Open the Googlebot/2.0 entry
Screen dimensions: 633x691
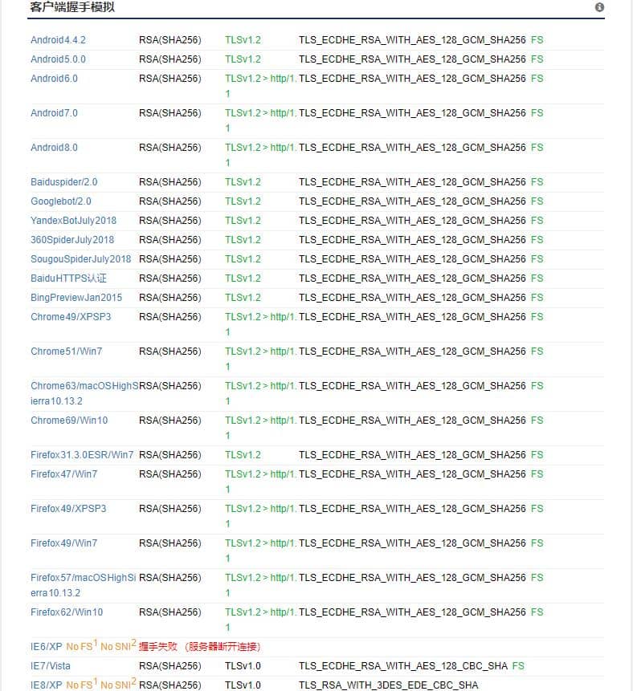(61, 201)
